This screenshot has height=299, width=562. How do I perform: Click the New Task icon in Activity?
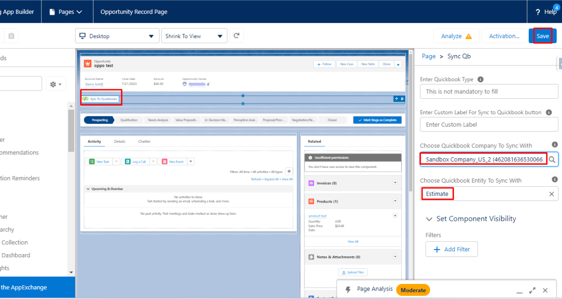click(92, 162)
